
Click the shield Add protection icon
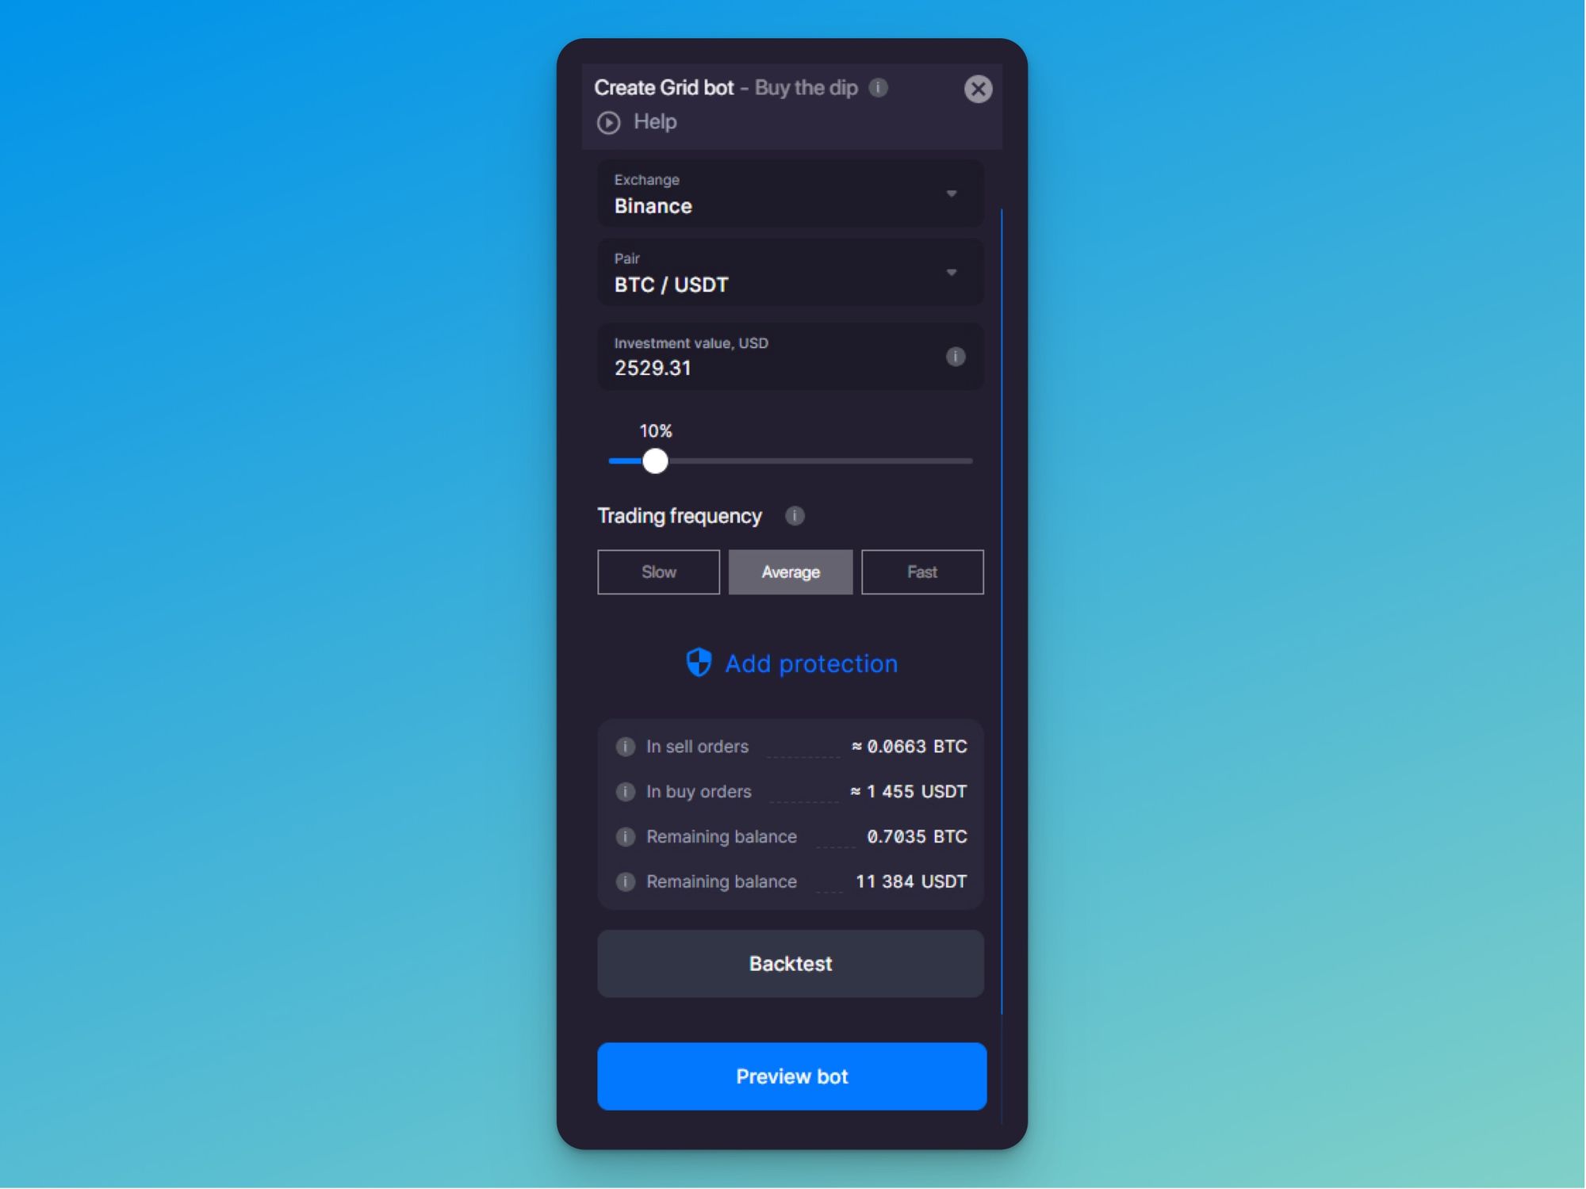(x=695, y=662)
